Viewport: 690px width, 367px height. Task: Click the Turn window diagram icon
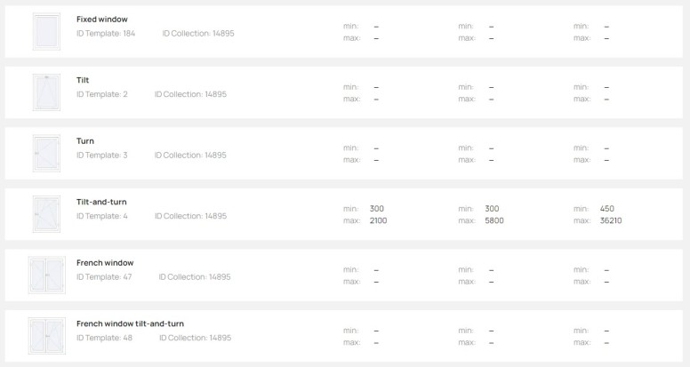pos(46,153)
